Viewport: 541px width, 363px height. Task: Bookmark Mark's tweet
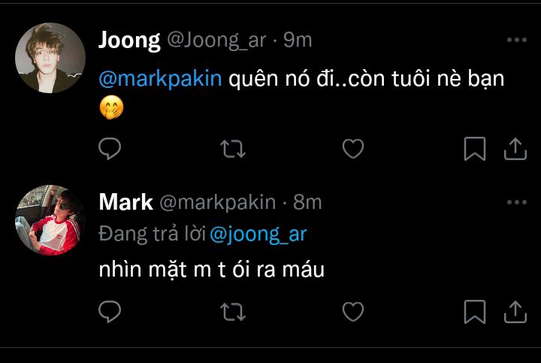[474, 310]
